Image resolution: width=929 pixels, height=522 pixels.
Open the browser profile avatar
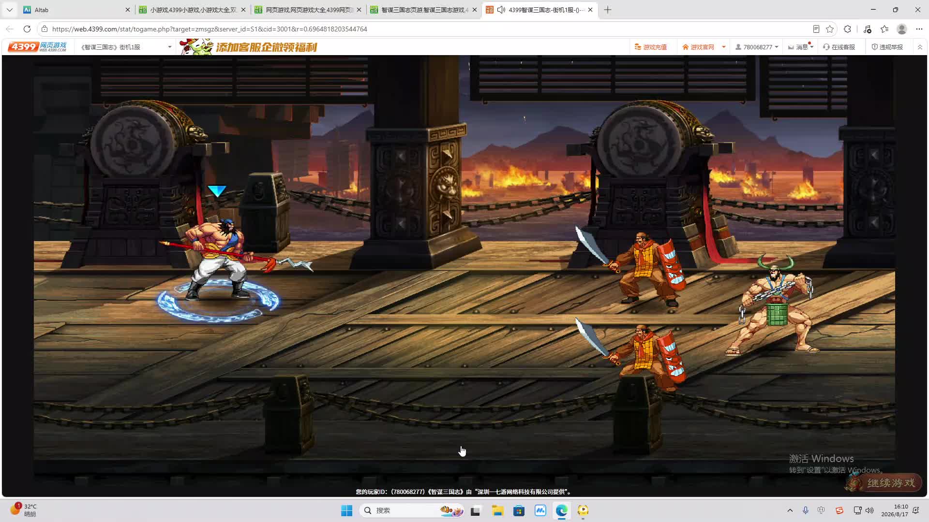(902, 29)
